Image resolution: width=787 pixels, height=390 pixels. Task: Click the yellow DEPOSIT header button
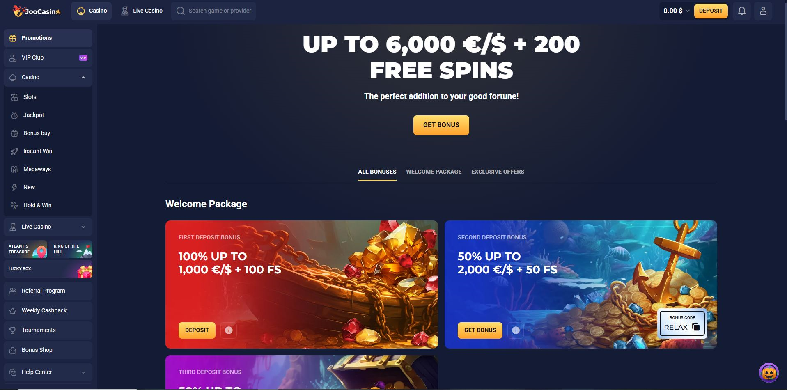[x=711, y=11]
